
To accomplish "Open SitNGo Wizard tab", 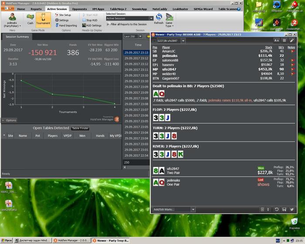I will click(203, 9).
